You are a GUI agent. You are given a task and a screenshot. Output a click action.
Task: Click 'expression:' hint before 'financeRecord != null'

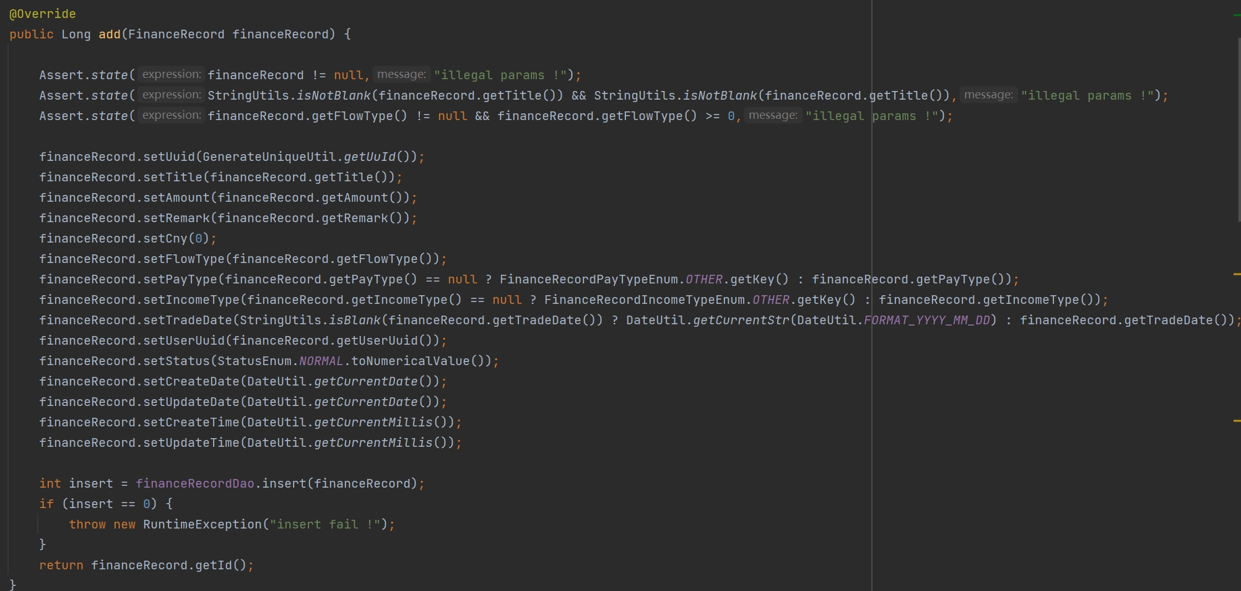coord(172,74)
